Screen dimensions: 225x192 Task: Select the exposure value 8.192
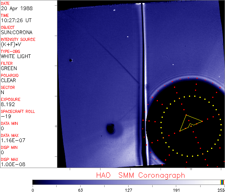8,105
